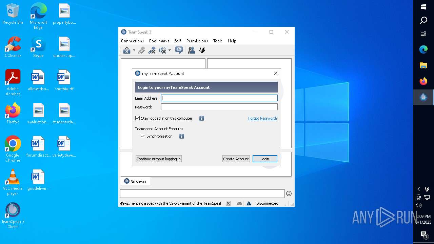Click info icon beside Stay logged in
434x244 pixels.
(202, 118)
